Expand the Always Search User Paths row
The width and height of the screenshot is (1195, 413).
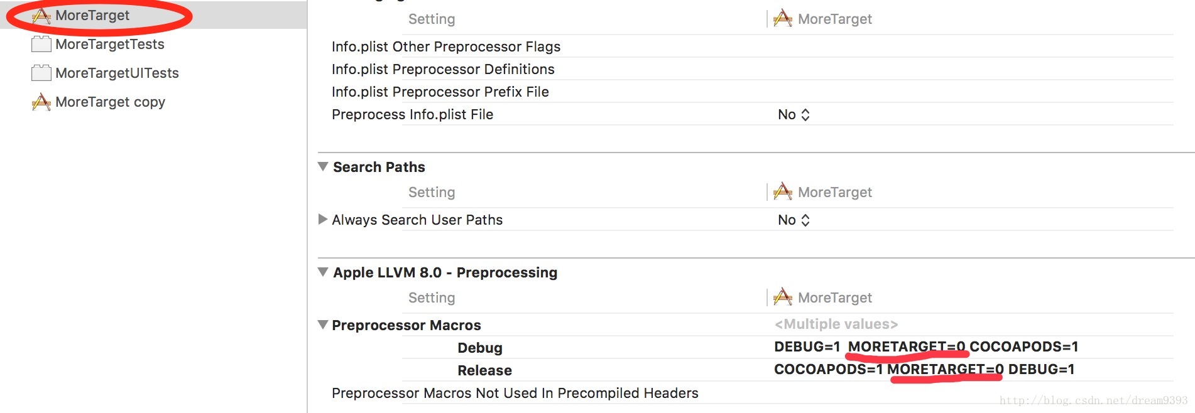pyautogui.click(x=323, y=220)
